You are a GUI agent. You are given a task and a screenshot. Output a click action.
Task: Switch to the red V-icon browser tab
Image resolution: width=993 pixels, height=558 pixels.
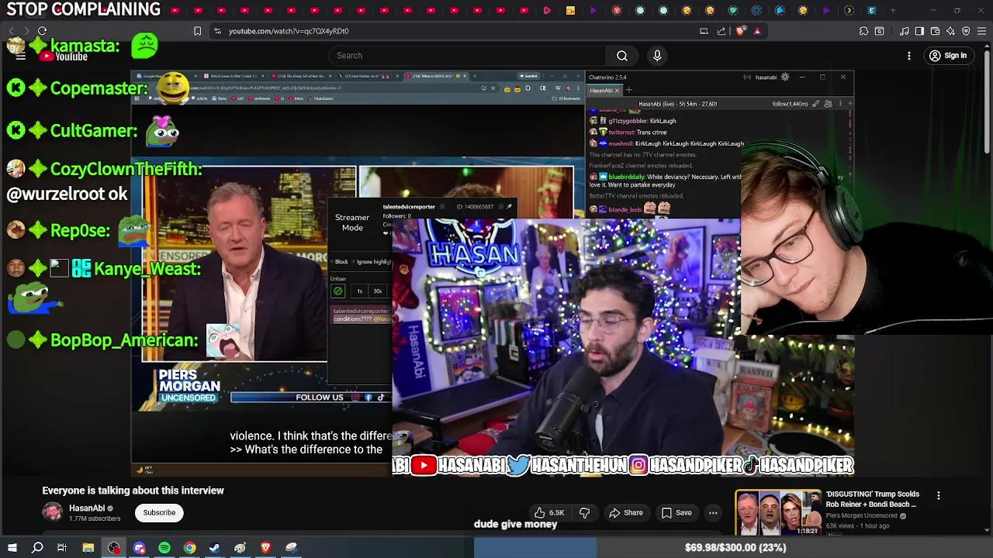[x=617, y=11]
